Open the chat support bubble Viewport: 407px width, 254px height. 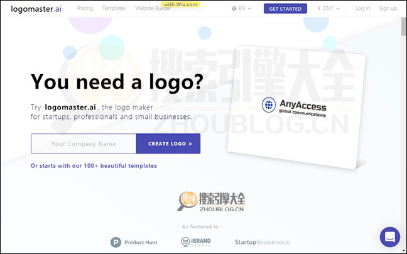click(390, 237)
